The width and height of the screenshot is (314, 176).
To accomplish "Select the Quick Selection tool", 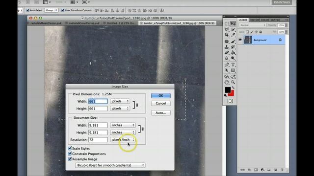I will pos(233,29).
